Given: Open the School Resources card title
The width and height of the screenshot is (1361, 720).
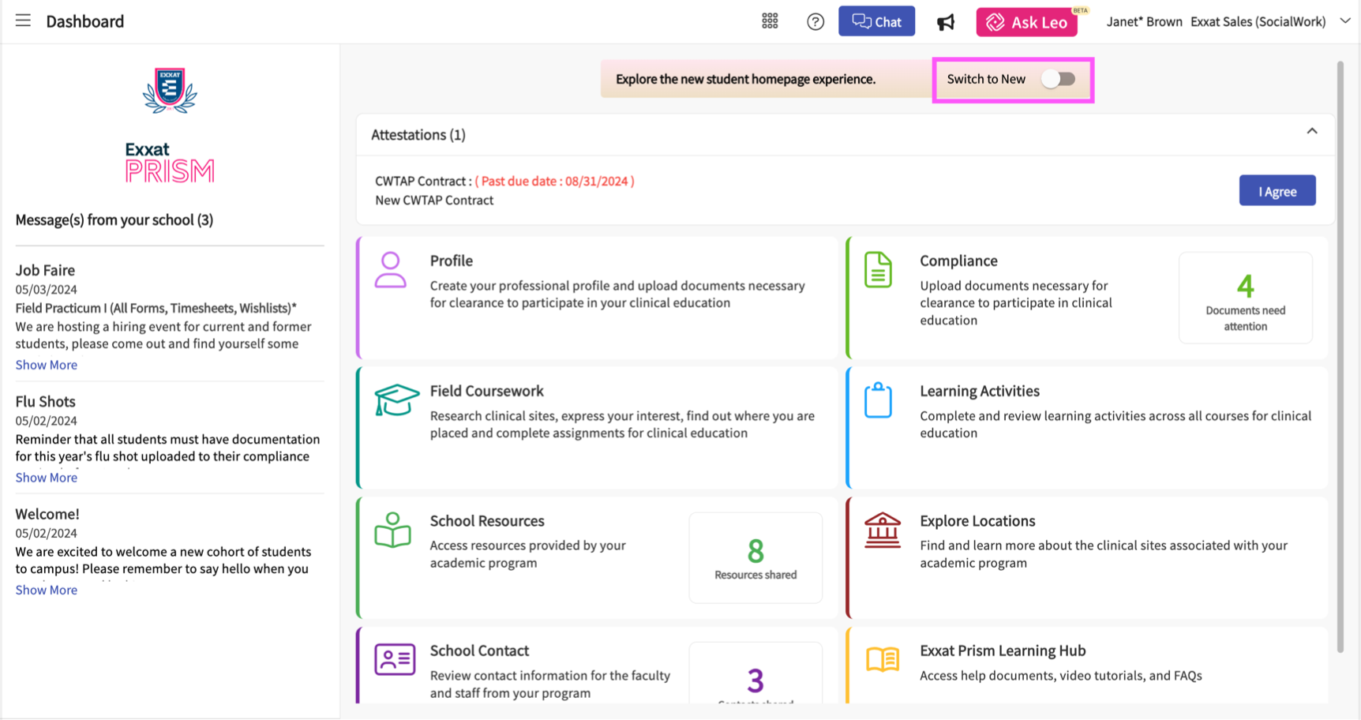Looking at the screenshot, I should coord(487,521).
